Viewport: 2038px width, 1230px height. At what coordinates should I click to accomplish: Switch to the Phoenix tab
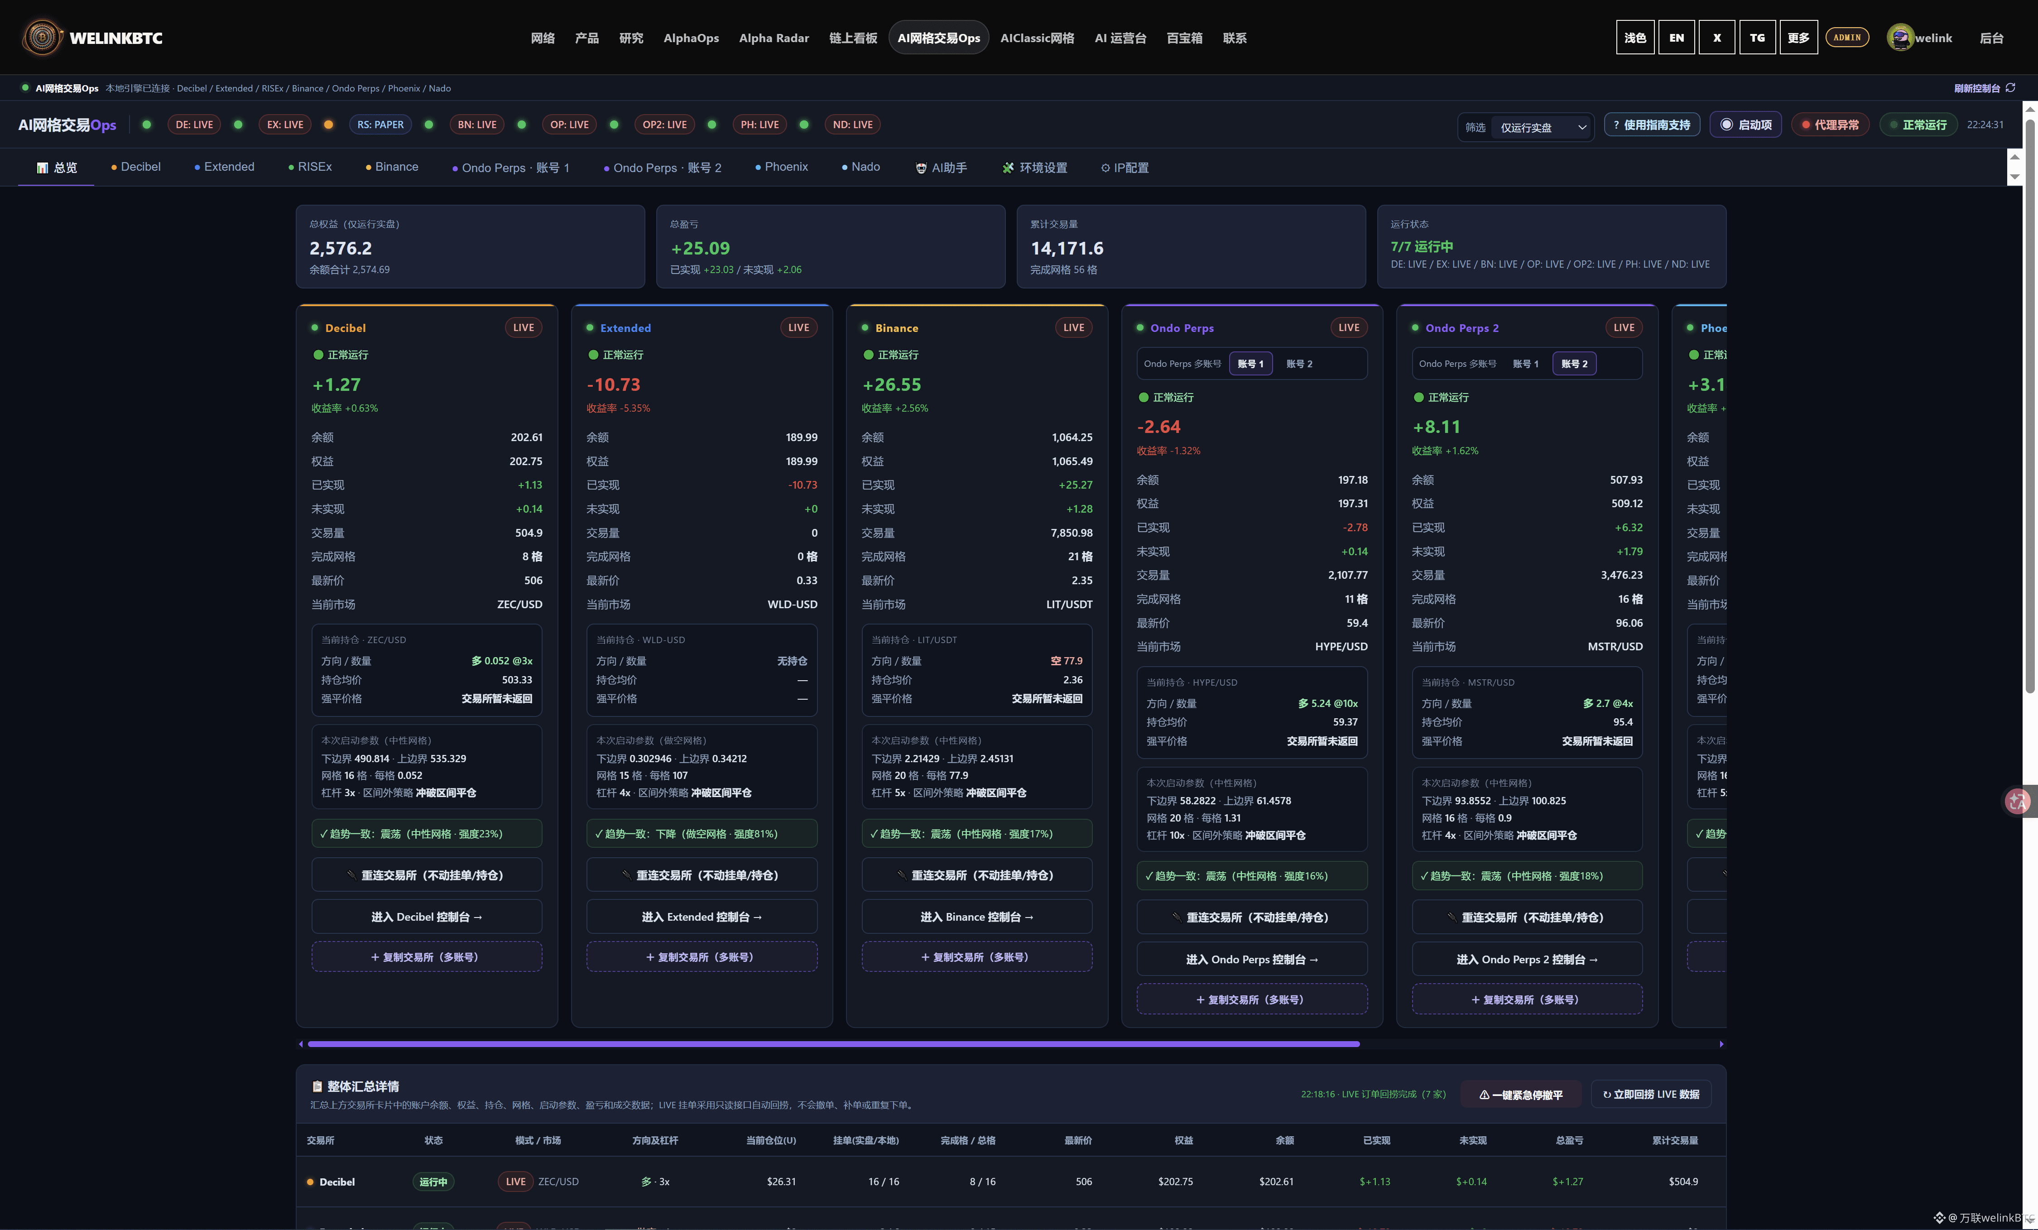782,167
